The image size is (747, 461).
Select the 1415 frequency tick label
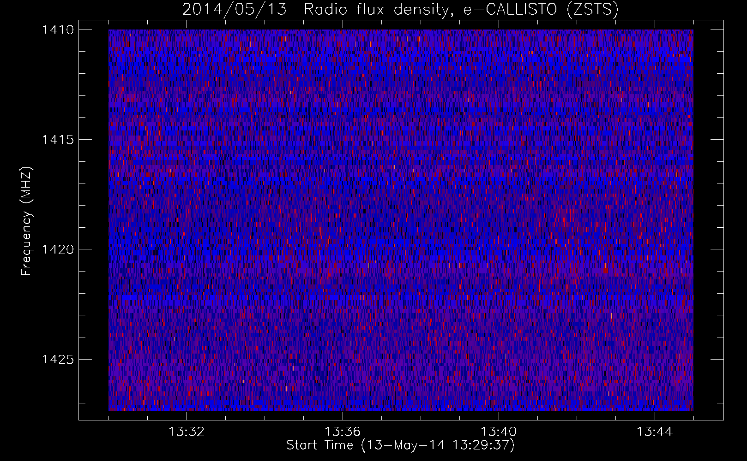coord(58,139)
